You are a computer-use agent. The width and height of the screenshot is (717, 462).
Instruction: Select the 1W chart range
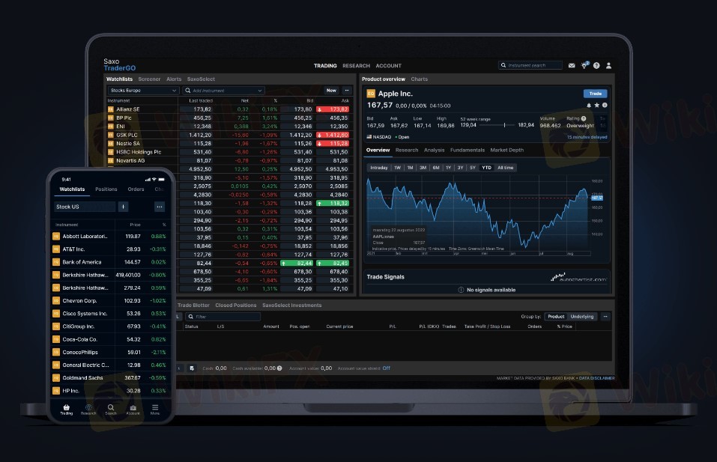click(x=397, y=168)
